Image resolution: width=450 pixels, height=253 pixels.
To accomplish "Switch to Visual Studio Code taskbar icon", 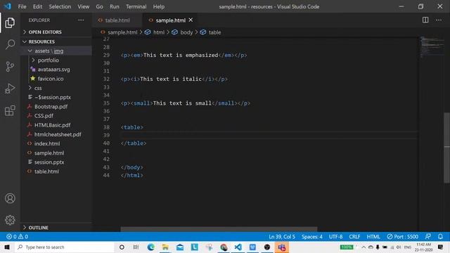I will tap(238, 247).
